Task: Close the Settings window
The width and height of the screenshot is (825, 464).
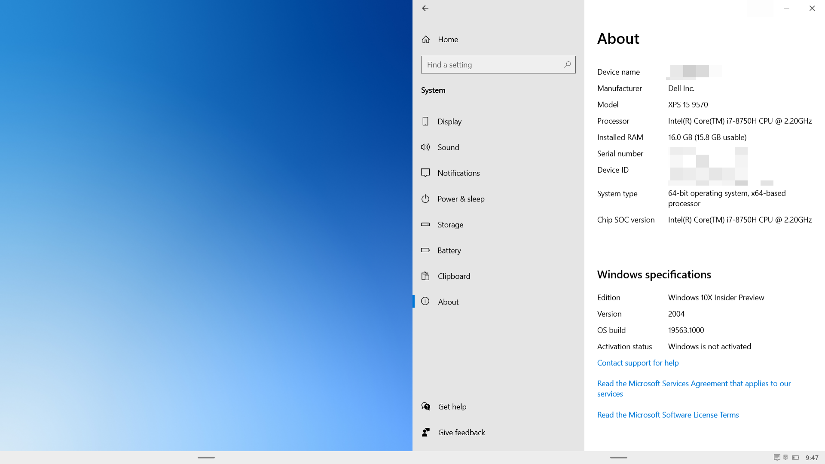Action: click(812, 8)
